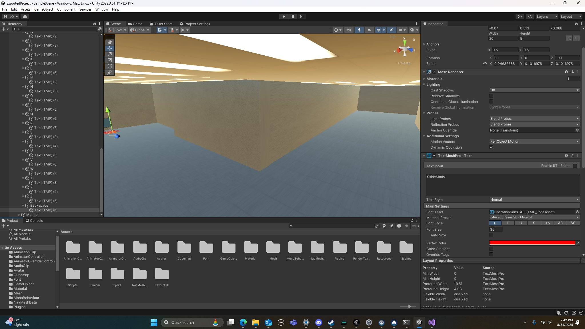
Task: Enable Receive Shadows checkbox
Action: 491,96
